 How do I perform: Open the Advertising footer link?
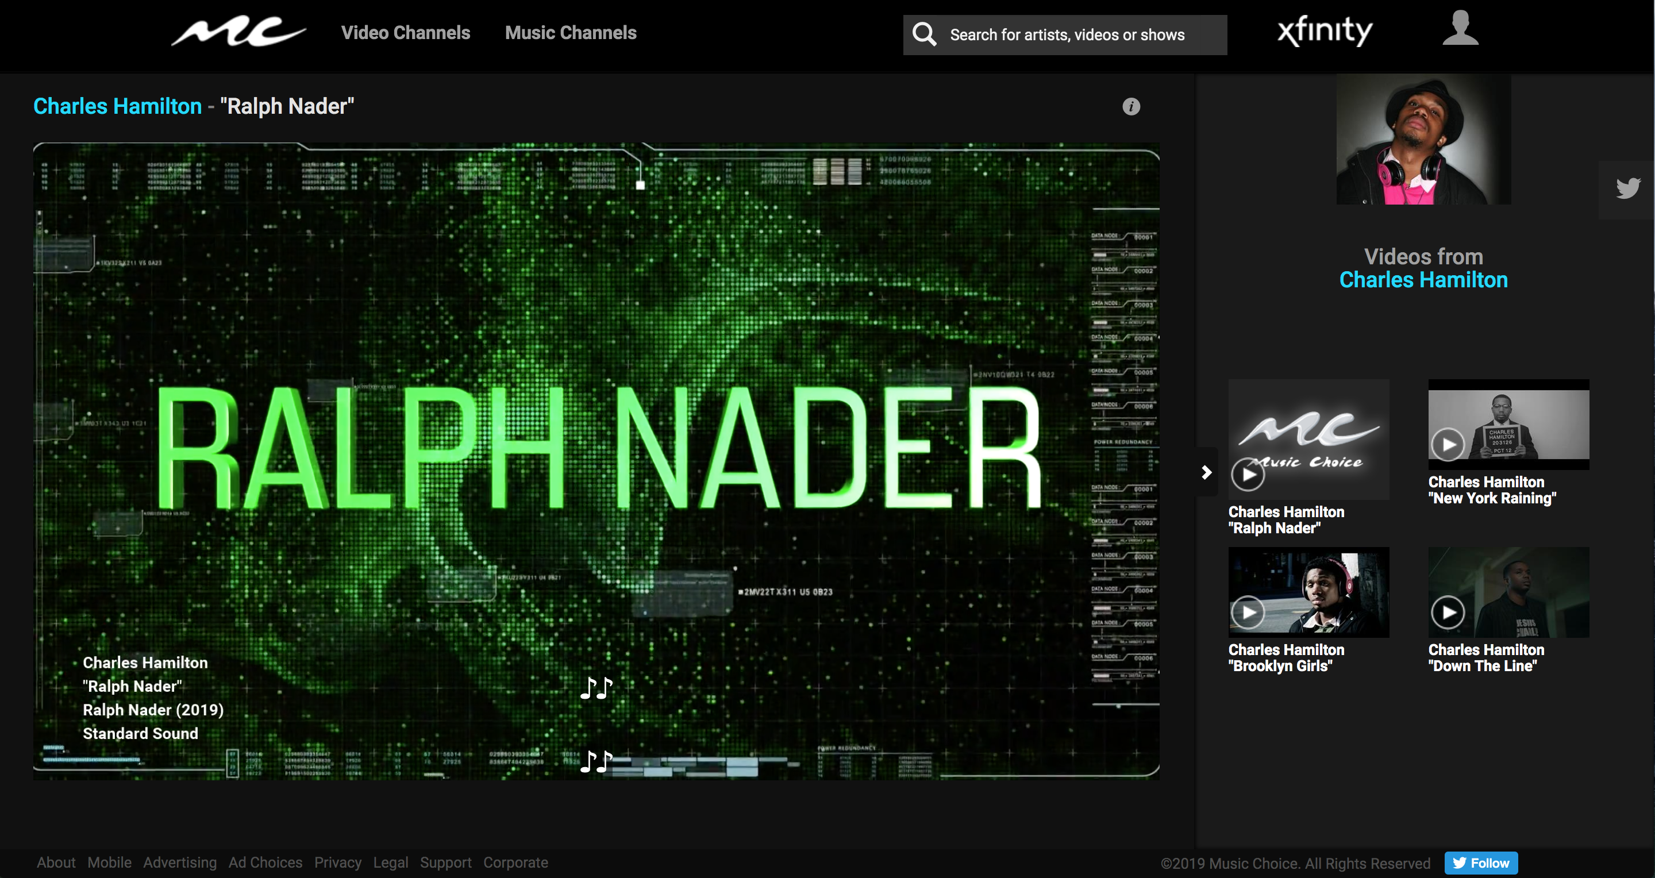[x=180, y=862]
